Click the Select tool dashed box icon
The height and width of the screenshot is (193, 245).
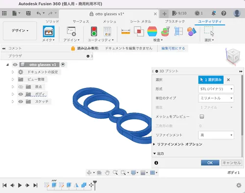click(x=209, y=31)
